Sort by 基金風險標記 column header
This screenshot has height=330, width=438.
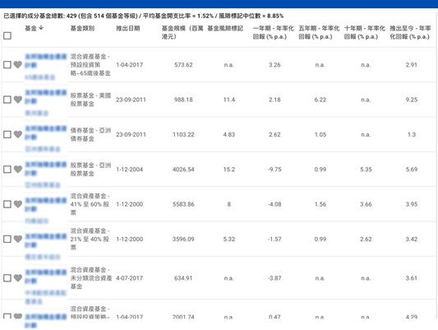(225, 28)
